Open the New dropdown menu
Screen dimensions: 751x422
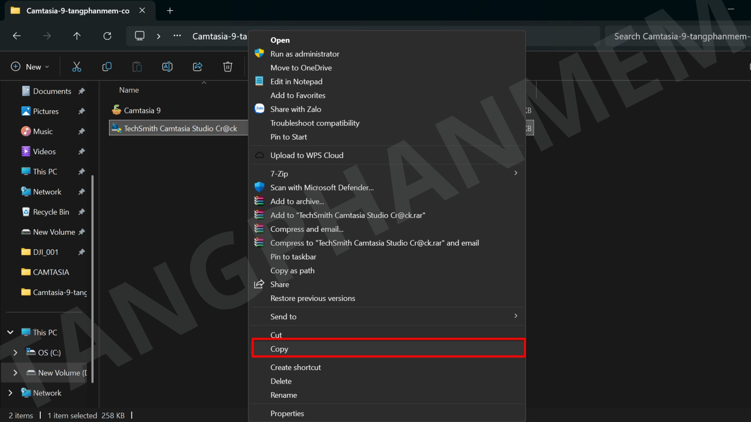30,67
